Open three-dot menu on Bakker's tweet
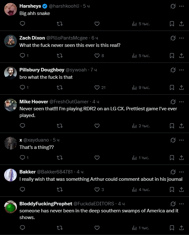Image resolution: width=189 pixels, height=235 pixels. coord(181,172)
